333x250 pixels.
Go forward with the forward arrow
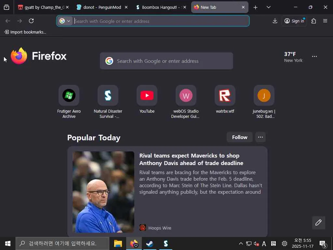(x=20, y=21)
